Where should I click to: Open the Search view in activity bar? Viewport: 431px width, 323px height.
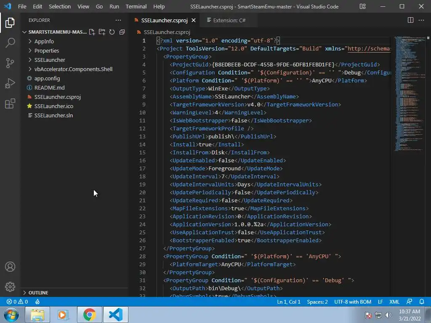click(10, 43)
